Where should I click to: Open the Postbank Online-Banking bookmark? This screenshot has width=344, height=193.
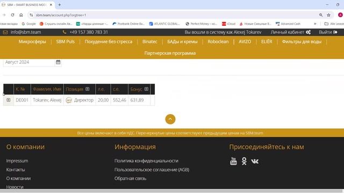pos(128,24)
